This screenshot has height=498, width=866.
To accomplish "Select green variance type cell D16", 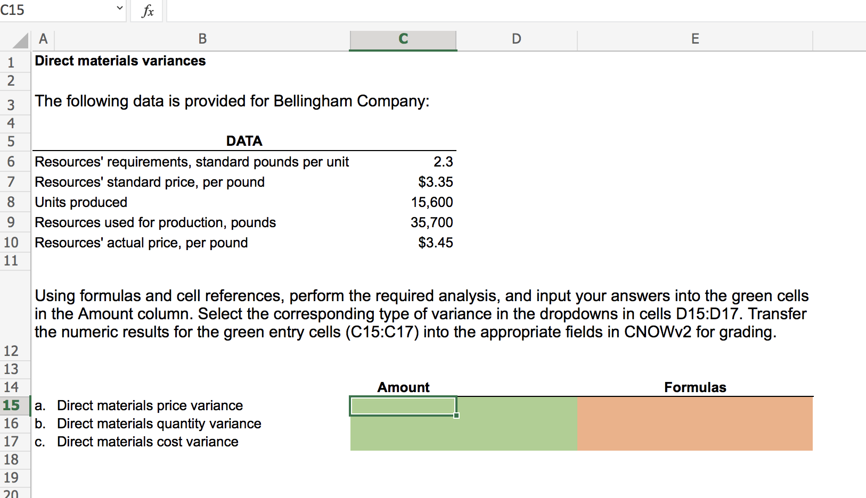I will coord(517,424).
